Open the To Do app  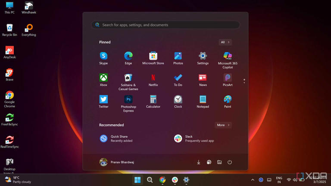tap(178, 80)
